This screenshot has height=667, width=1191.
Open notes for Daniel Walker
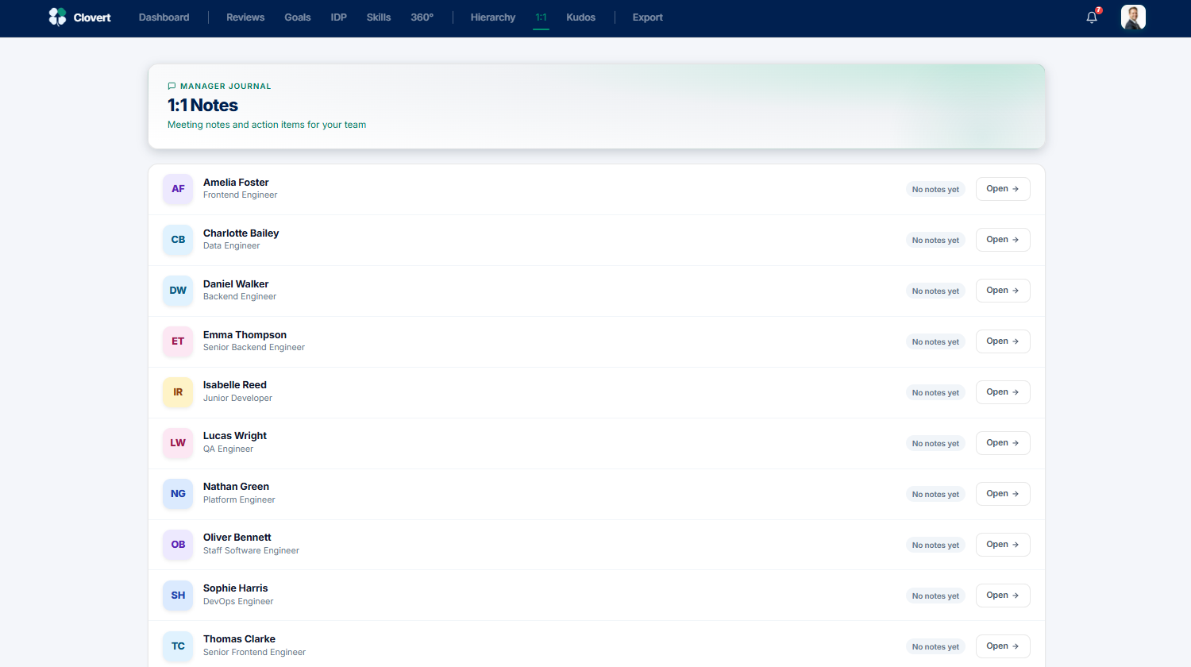tap(1003, 291)
